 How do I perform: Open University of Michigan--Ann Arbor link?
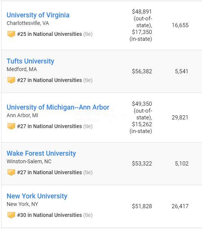[x=58, y=107]
